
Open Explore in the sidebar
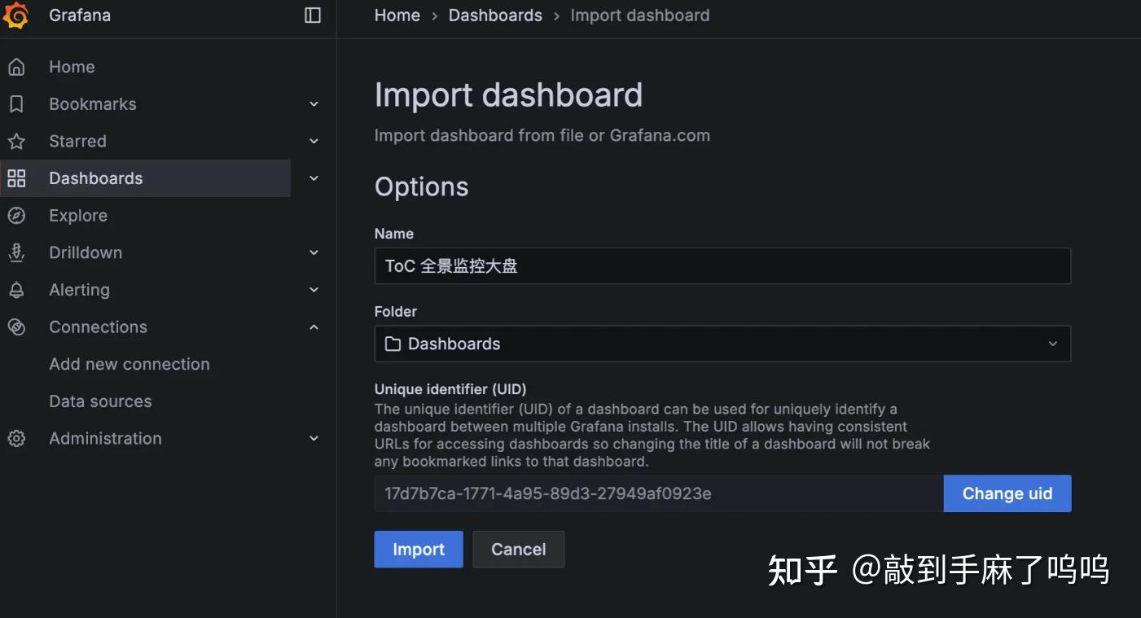78,216
